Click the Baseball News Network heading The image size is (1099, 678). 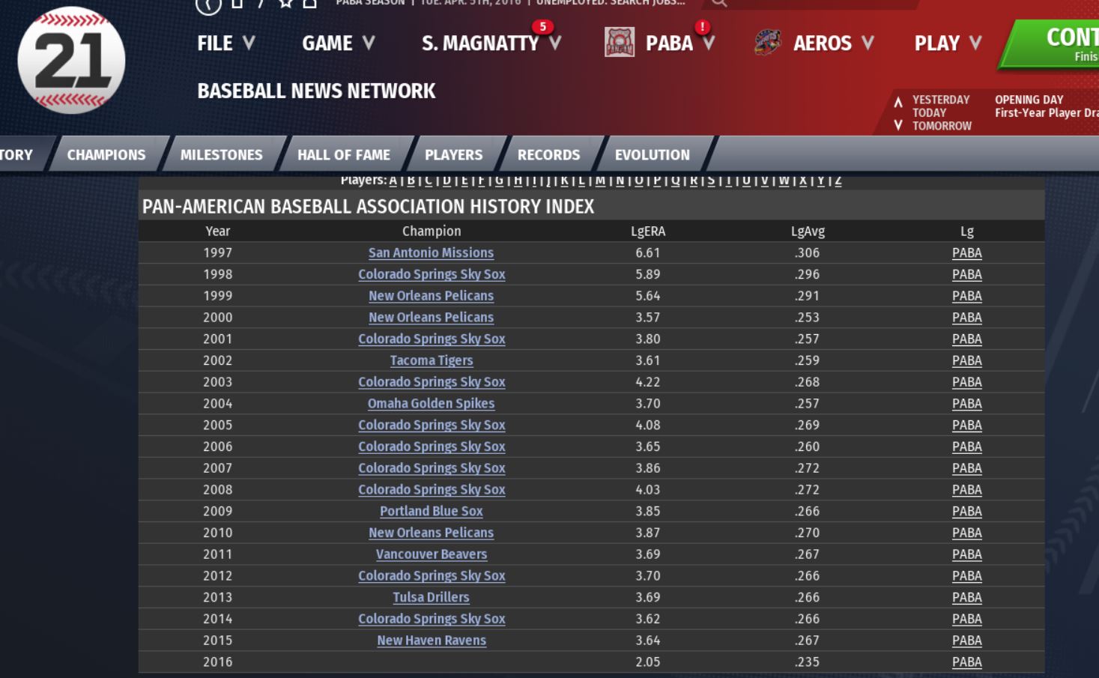tap(316, 91)
